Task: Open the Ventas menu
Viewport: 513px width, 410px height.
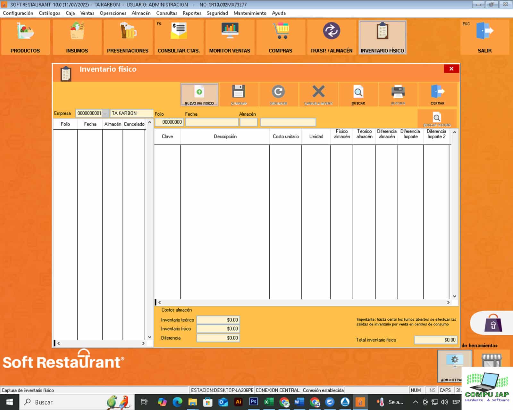Action: click(x=87, y=13)
